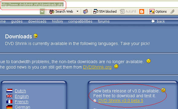The width and height of the screenshot is (178, 109).
Task: Click the 554 blocked popup blocker icon
Action: point(96,11)
